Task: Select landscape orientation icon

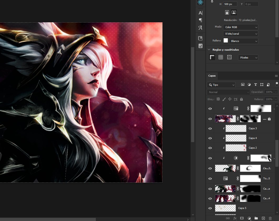Action: click(x=234, y=12)
